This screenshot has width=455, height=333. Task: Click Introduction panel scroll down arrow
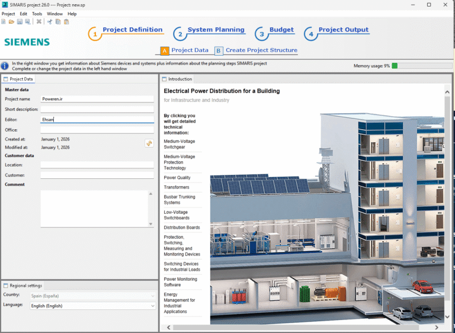tap(447, 317)
